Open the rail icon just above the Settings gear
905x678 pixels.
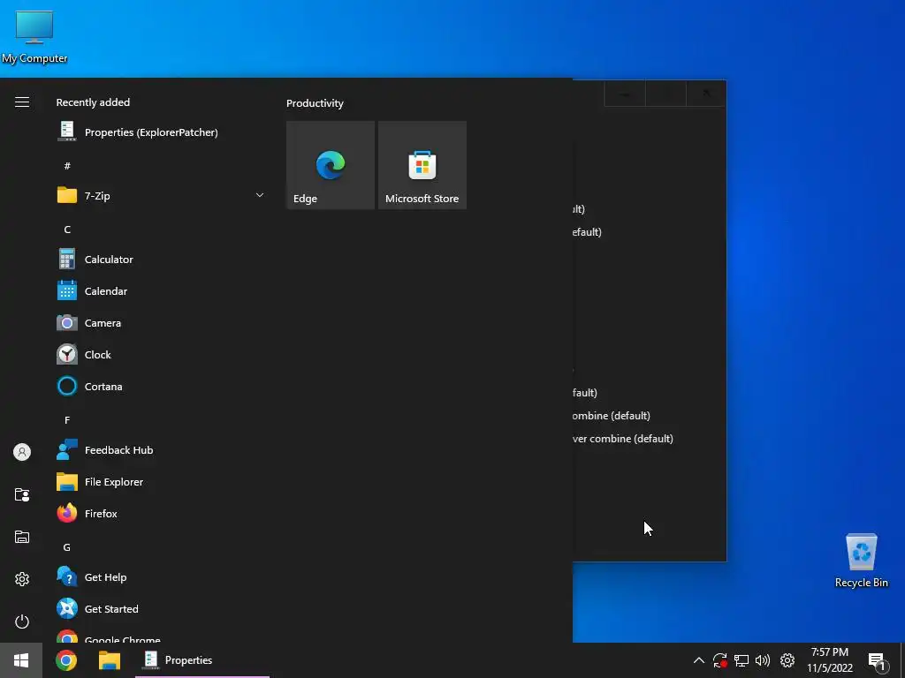click(x=22, y=537)
